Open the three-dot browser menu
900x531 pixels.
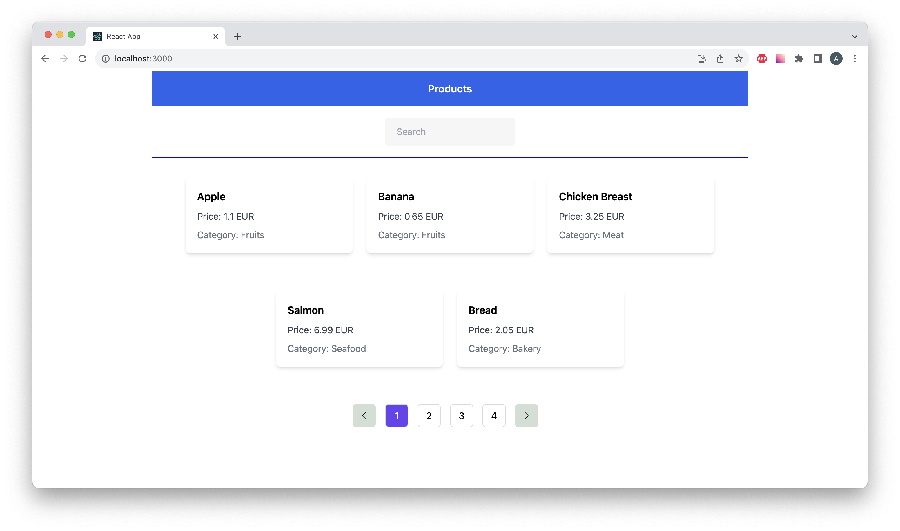pos(855,58)
